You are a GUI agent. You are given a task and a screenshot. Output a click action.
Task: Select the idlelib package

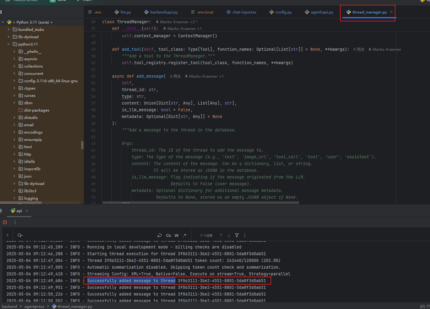tap(27, 161)
